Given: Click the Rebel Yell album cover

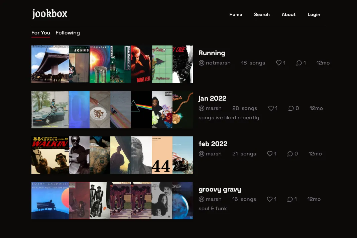Looking at the screenshot, I should [x=141, y=64].
